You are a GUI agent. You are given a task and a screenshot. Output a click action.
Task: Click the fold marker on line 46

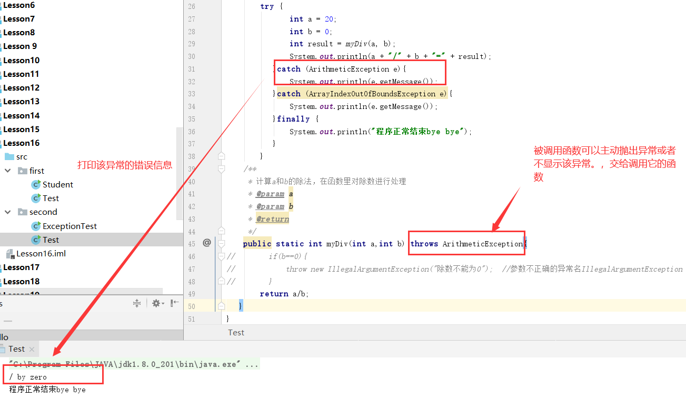pos(222,256)
